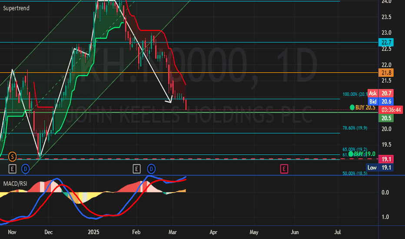Viewport: 405px width, 239px height.
Task: Click the cyan 22.7 price label
Action: tap(386, 42)
